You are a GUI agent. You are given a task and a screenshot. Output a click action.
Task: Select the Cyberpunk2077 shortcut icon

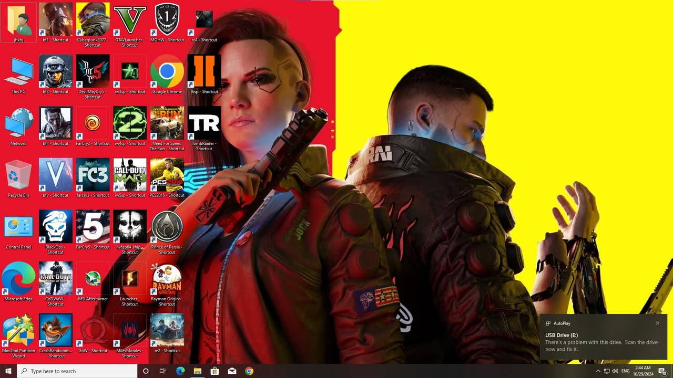[x=93, y=25]
